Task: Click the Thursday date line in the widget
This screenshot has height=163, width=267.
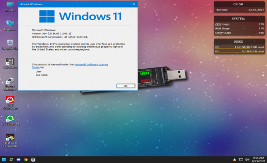Action: coord(239,10)
